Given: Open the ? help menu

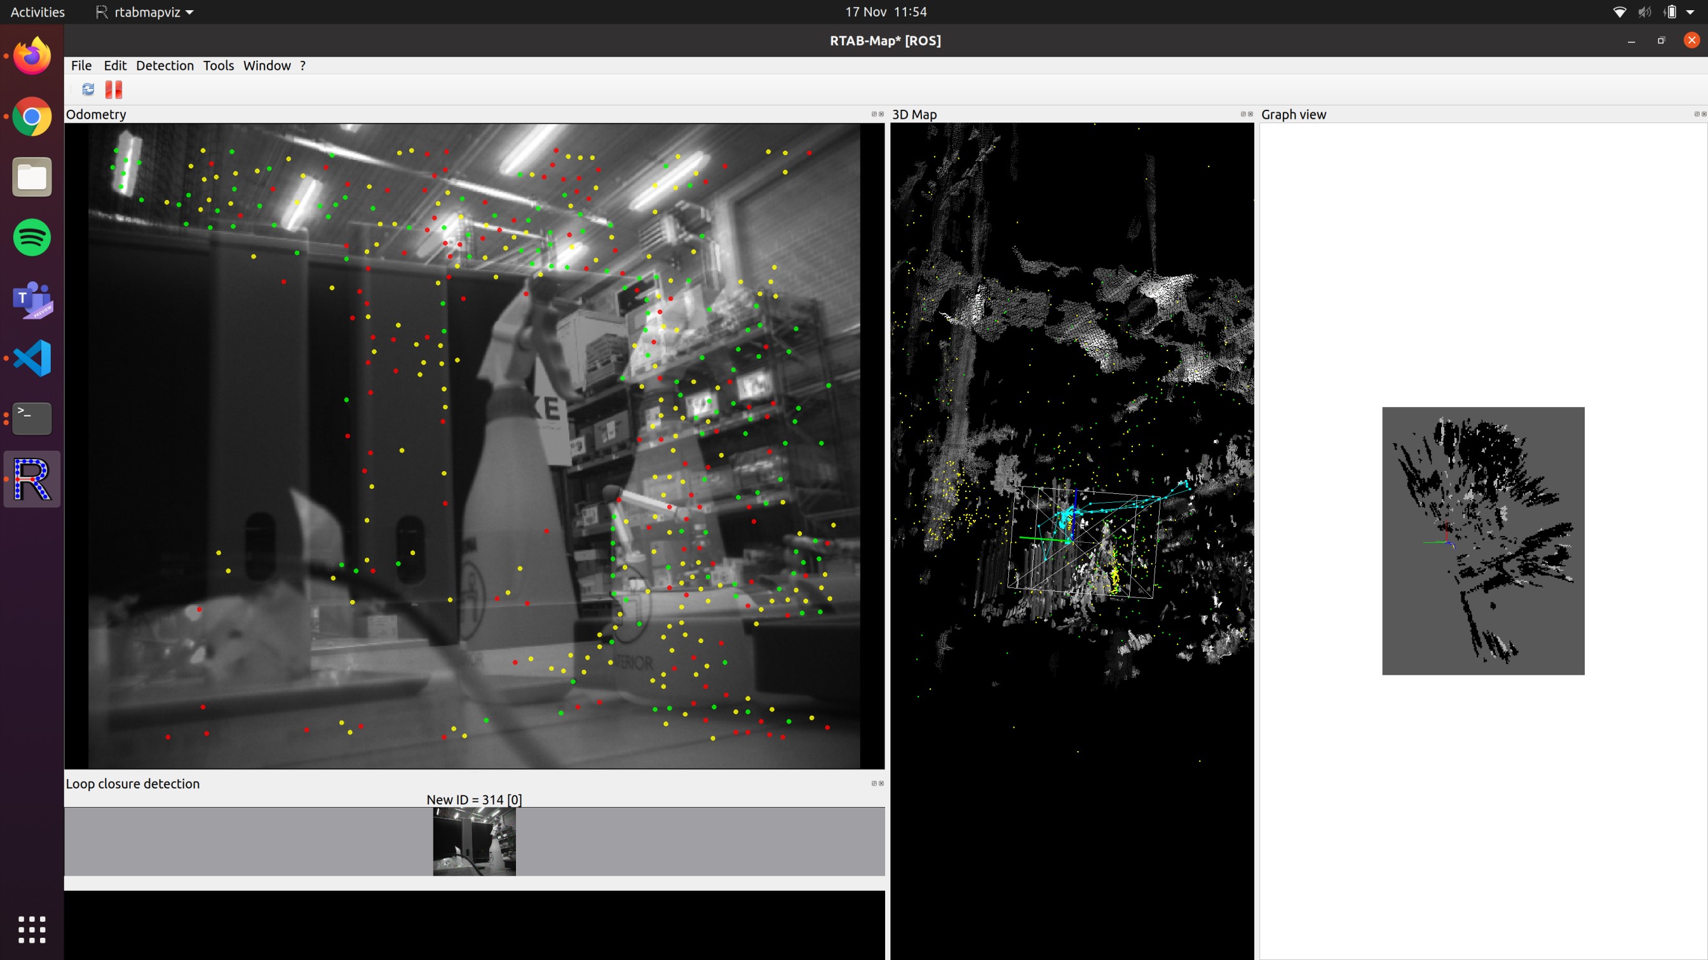Looking at the screenshot, I should click(x=303, y=65).
